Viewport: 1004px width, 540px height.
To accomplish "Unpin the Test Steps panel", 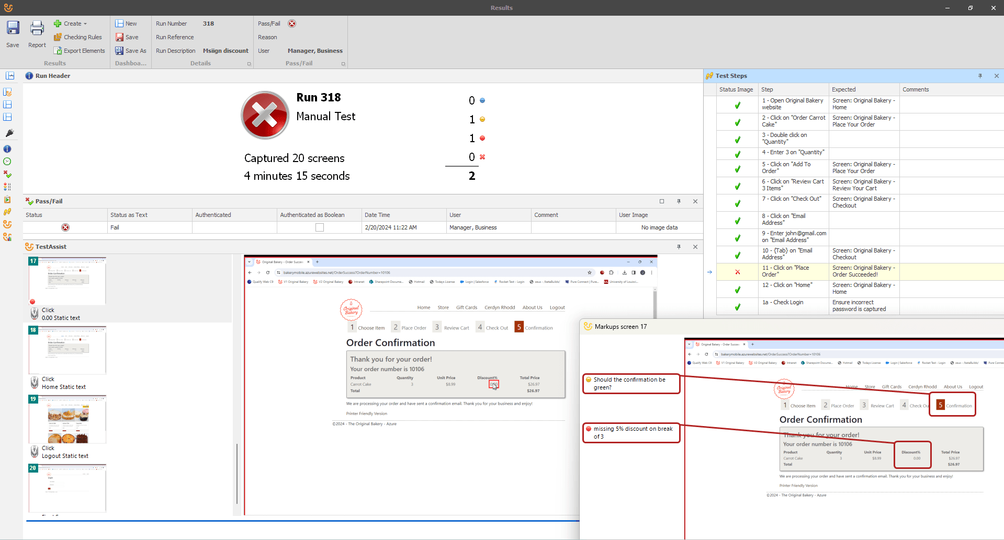I will click(979, 76).
